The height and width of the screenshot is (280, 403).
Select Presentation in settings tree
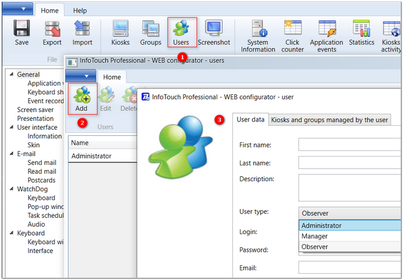coord(35,118)
